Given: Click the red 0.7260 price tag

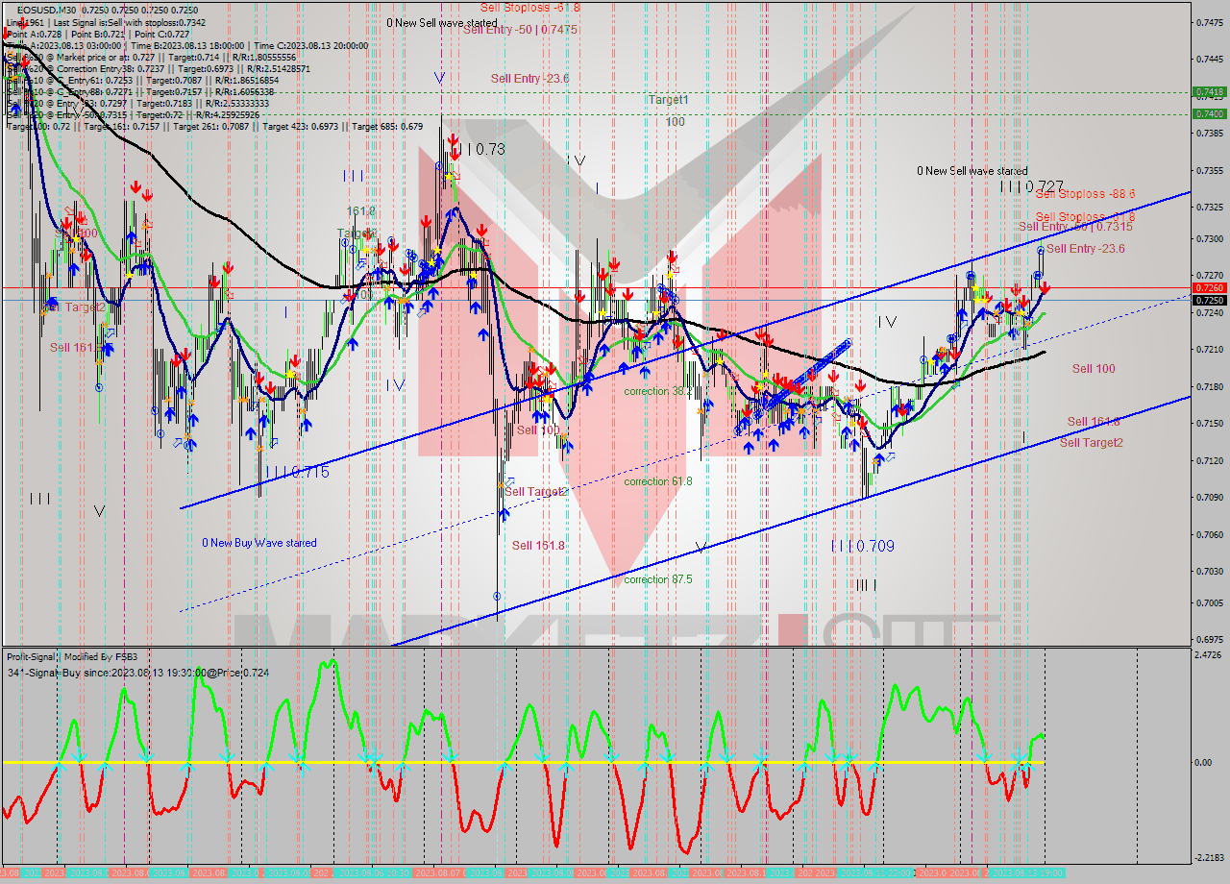Looking at the screenshot, I should click(x=1209, y=287).
